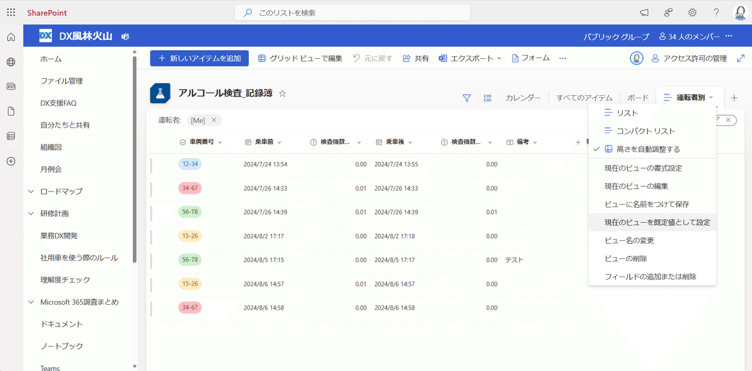Click the left navigation scrollbar
This screenshot has height=371, width=752.
pos(134,160)
